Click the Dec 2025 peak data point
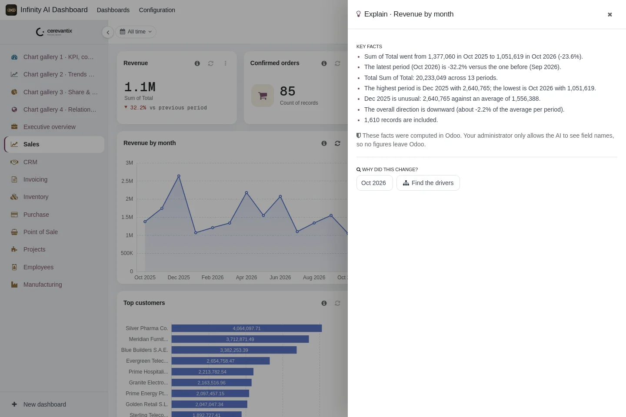Screen dimensions: 626x417 coord(179,176)
